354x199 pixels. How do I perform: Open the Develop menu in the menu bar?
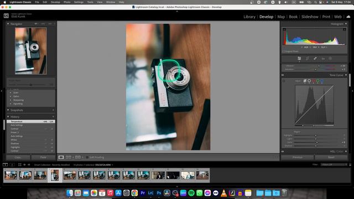(x=55, y=2)
